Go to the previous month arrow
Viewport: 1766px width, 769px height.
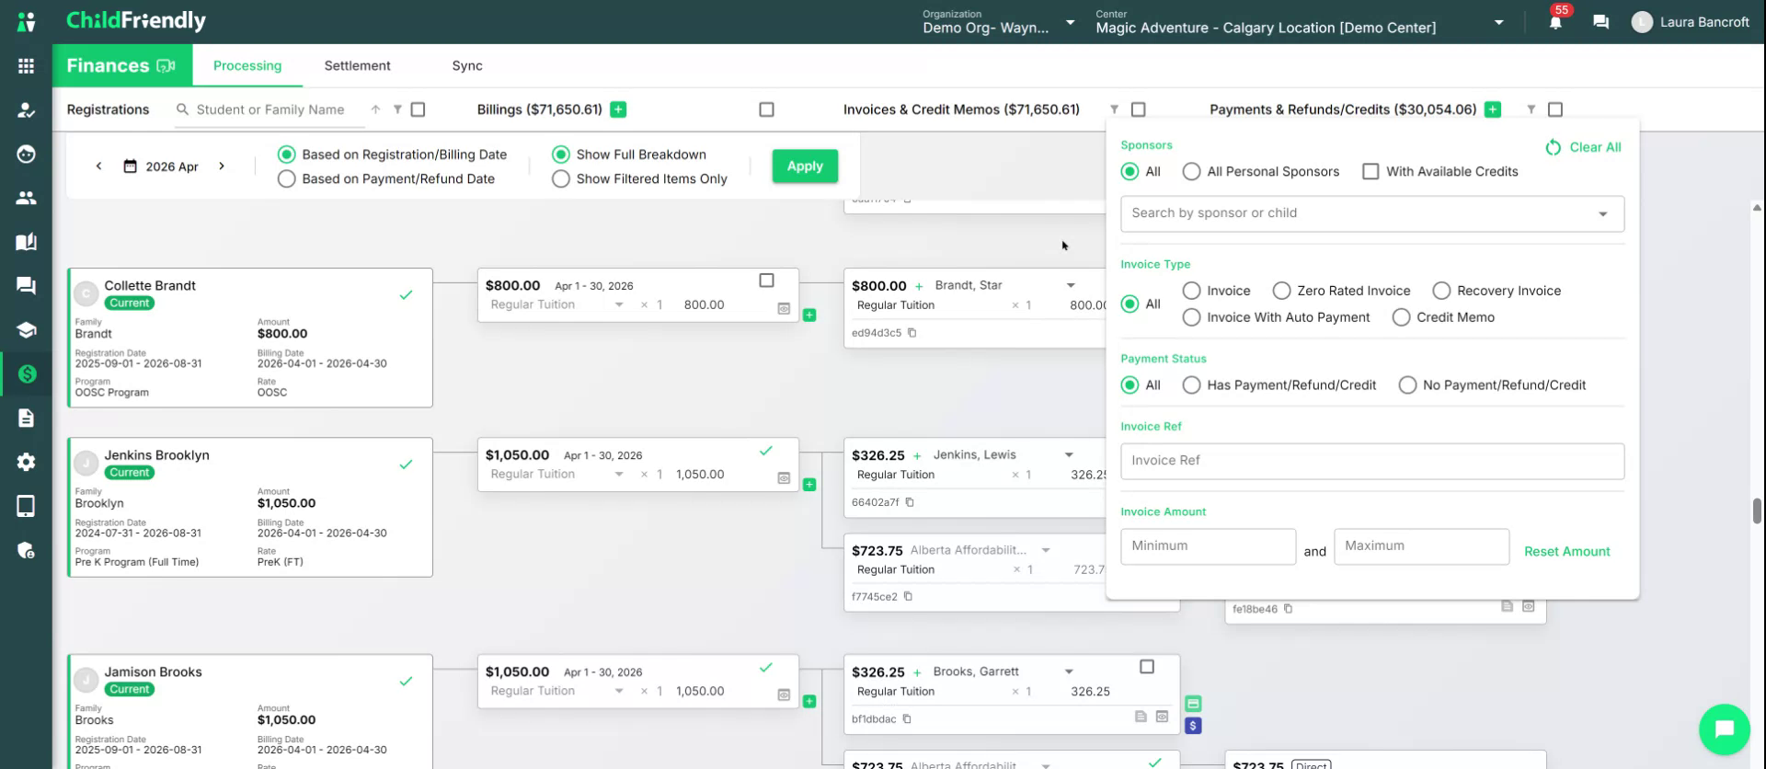click(98, 166)
